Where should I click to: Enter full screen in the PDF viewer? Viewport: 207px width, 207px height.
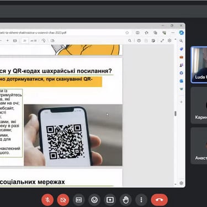[162, 41]
